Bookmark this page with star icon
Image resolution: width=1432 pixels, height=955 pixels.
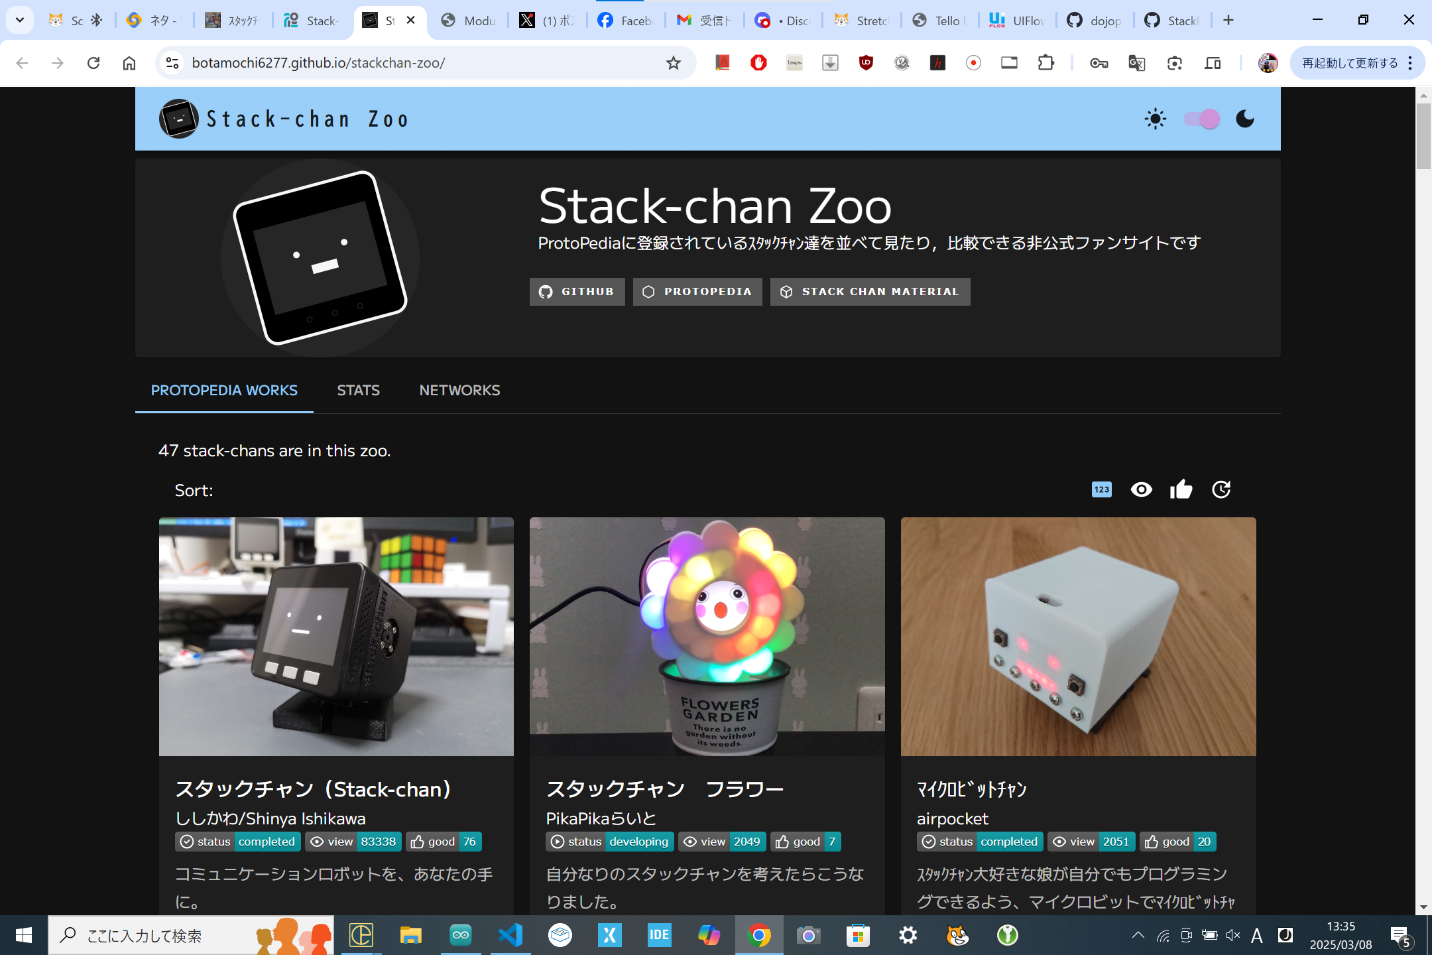click(674, 63)
